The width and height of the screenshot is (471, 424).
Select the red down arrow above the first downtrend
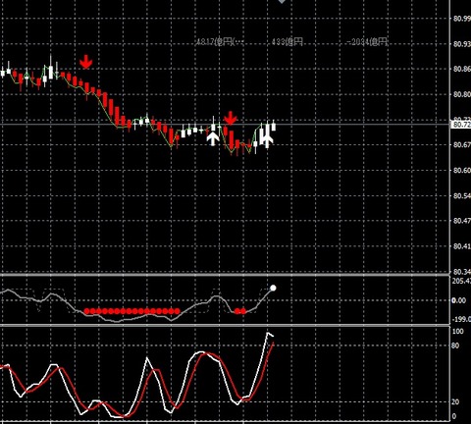point(86,62)
